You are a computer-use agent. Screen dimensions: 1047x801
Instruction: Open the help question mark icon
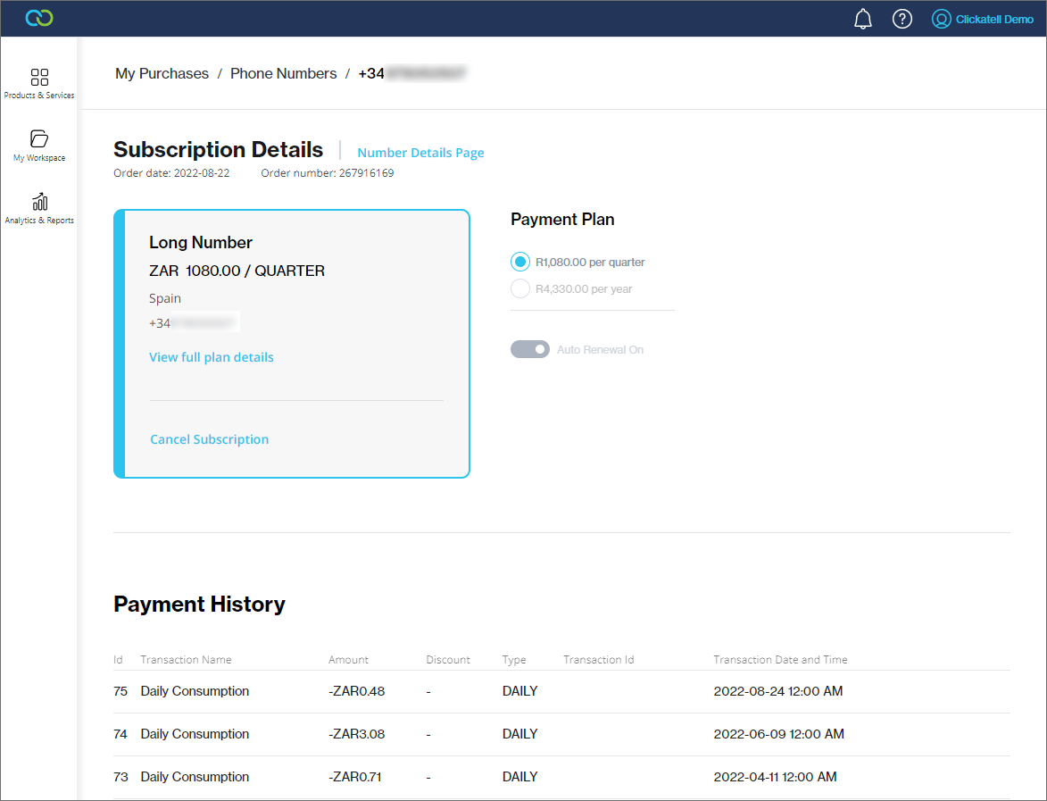[x=902, y=19]
